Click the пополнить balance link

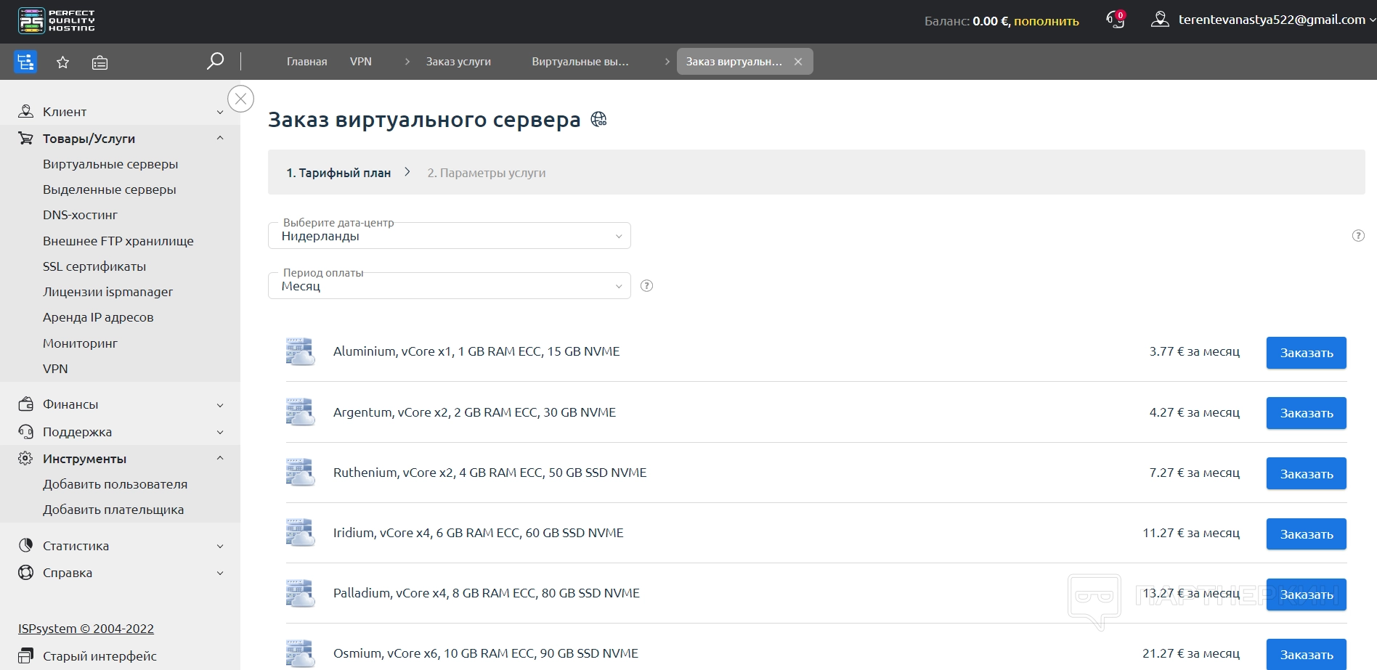1046,22
